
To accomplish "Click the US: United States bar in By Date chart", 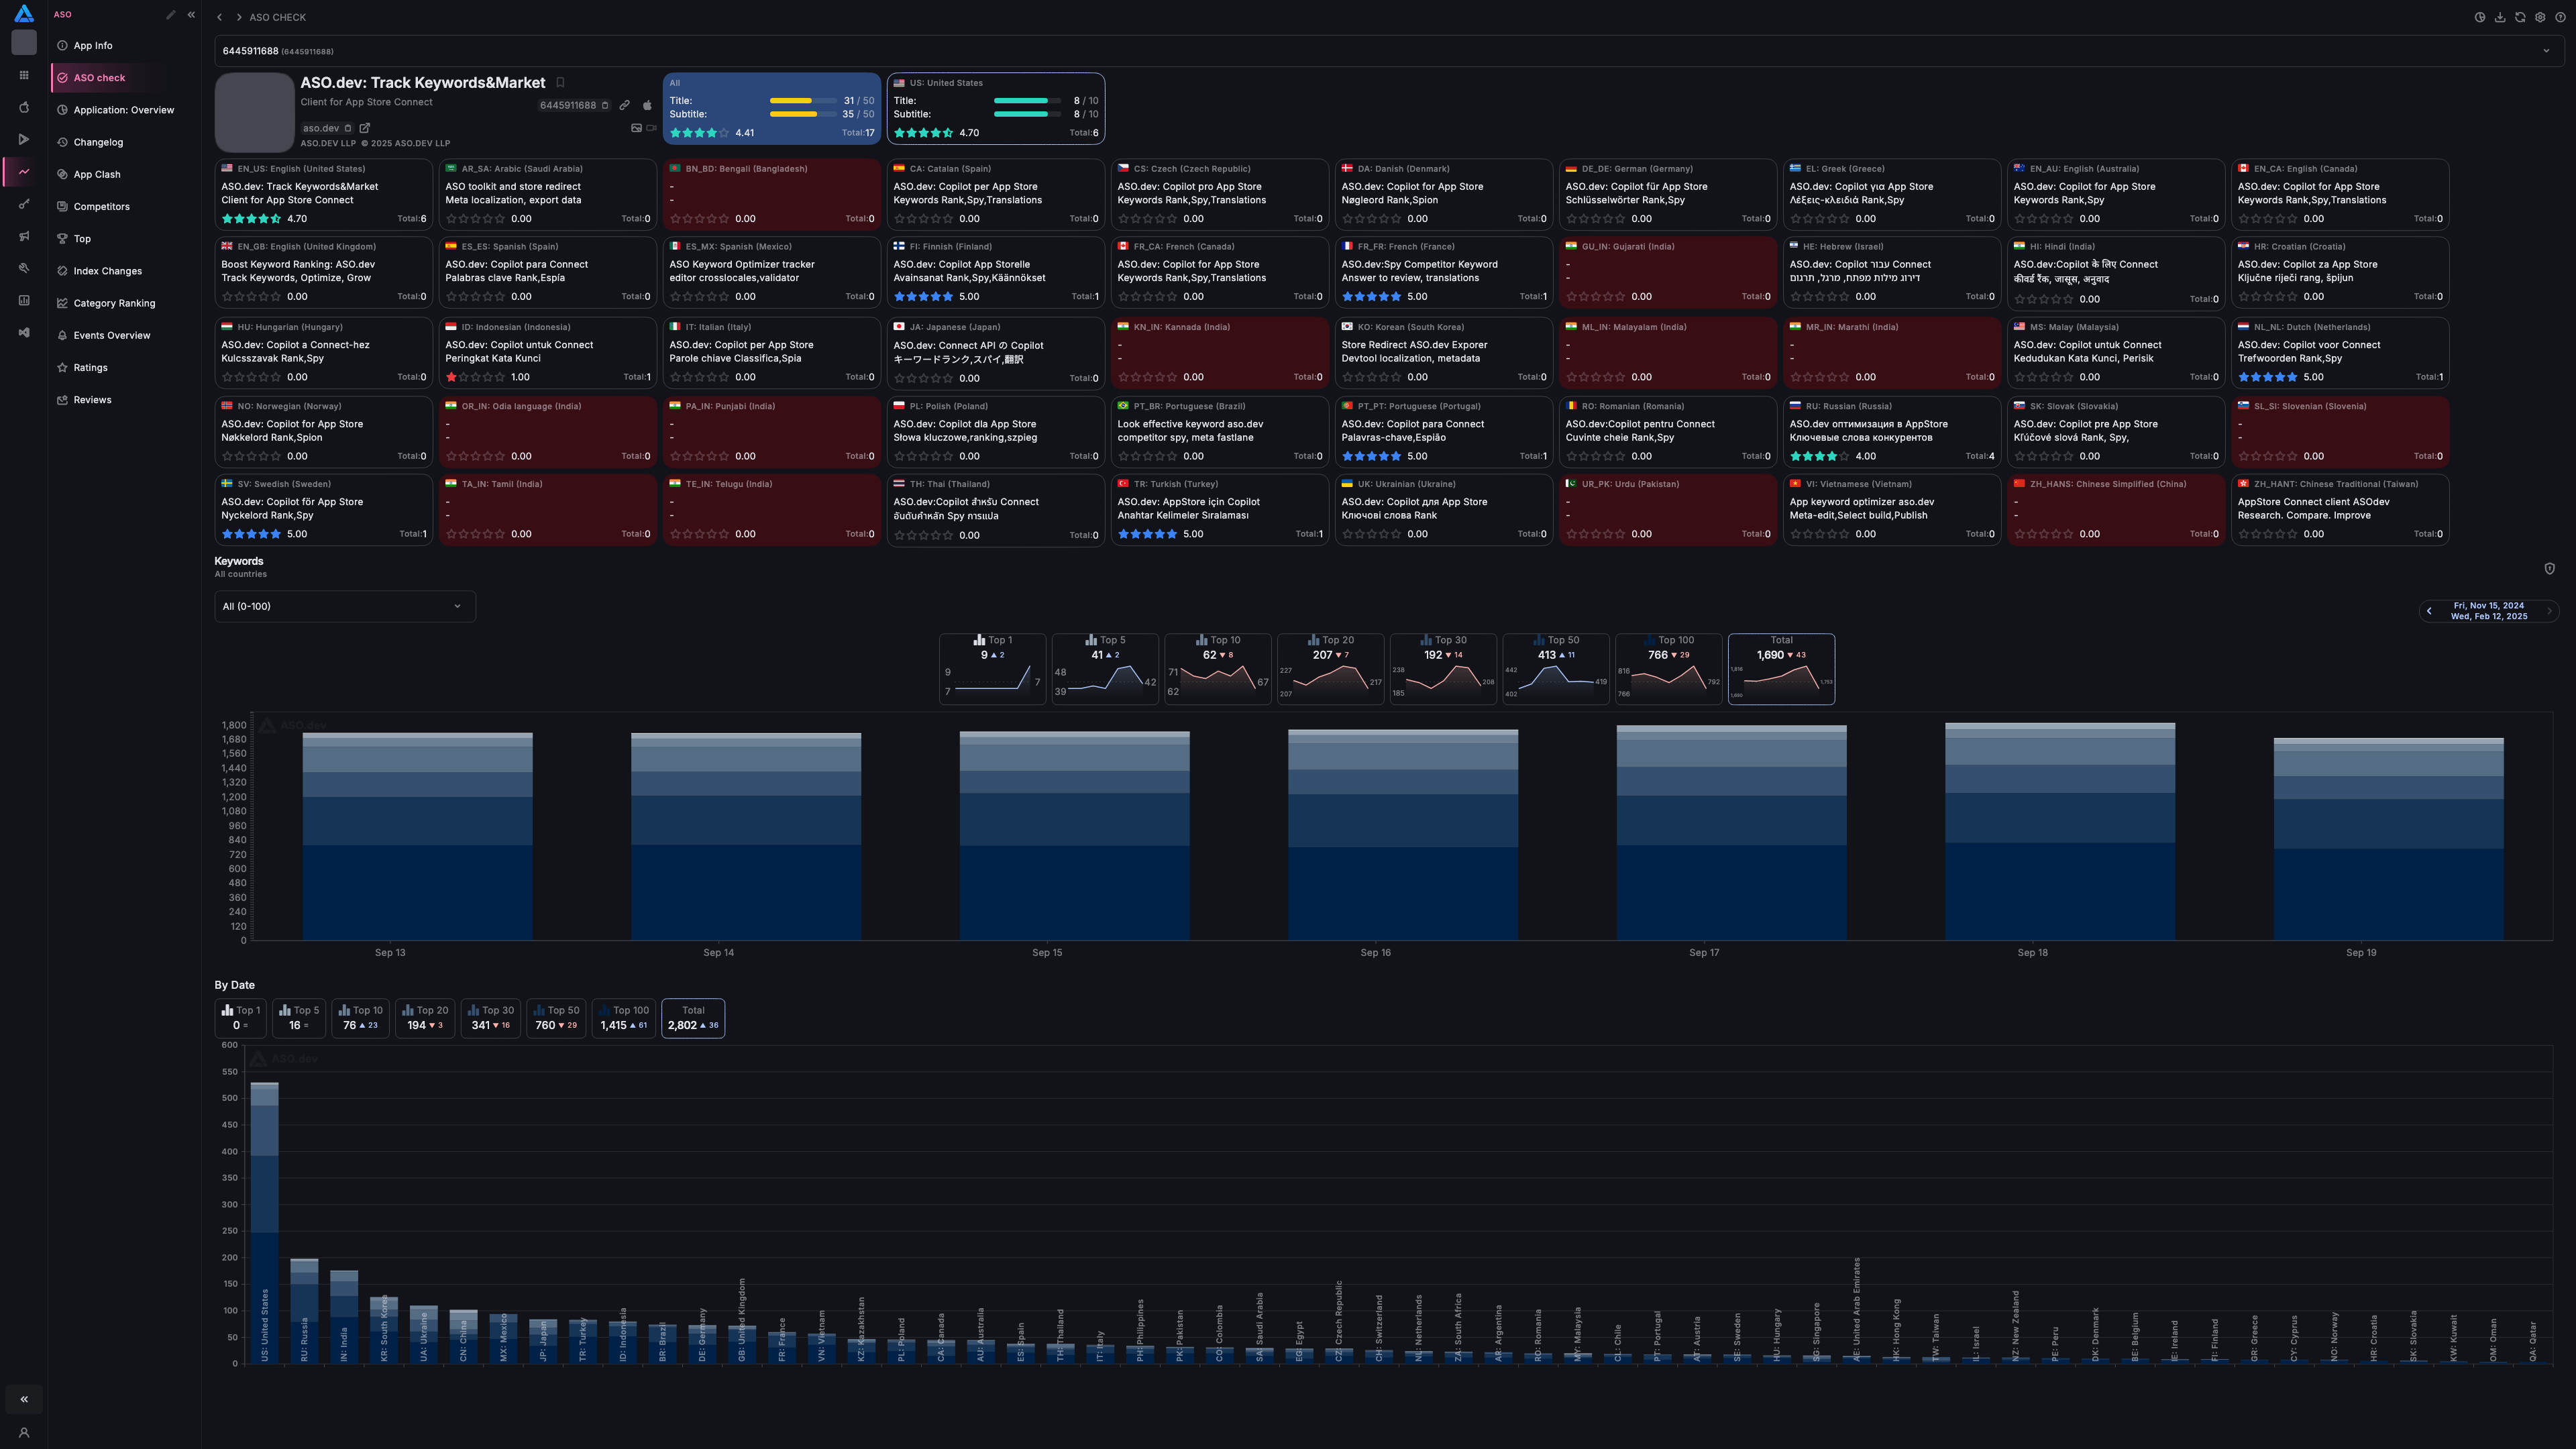I will (264, 1222).
